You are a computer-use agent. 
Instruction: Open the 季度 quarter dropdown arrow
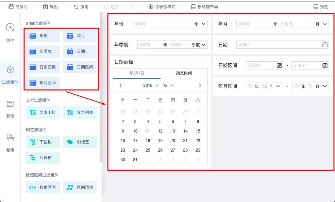(x=204, y=45)
